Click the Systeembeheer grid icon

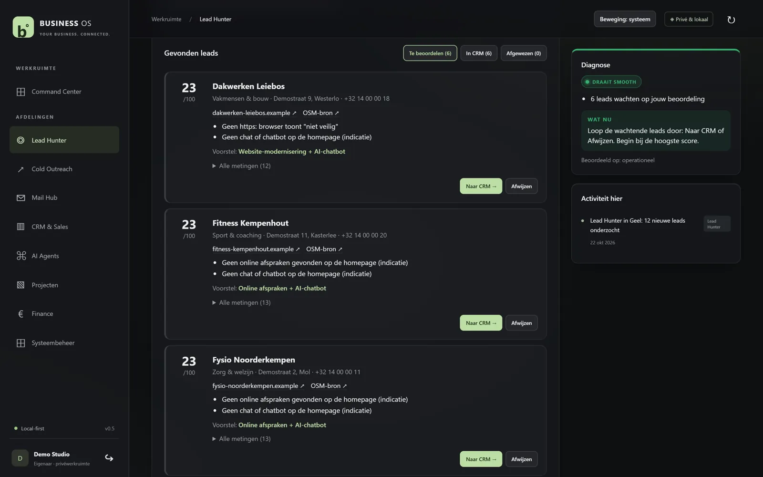[21, 343]
